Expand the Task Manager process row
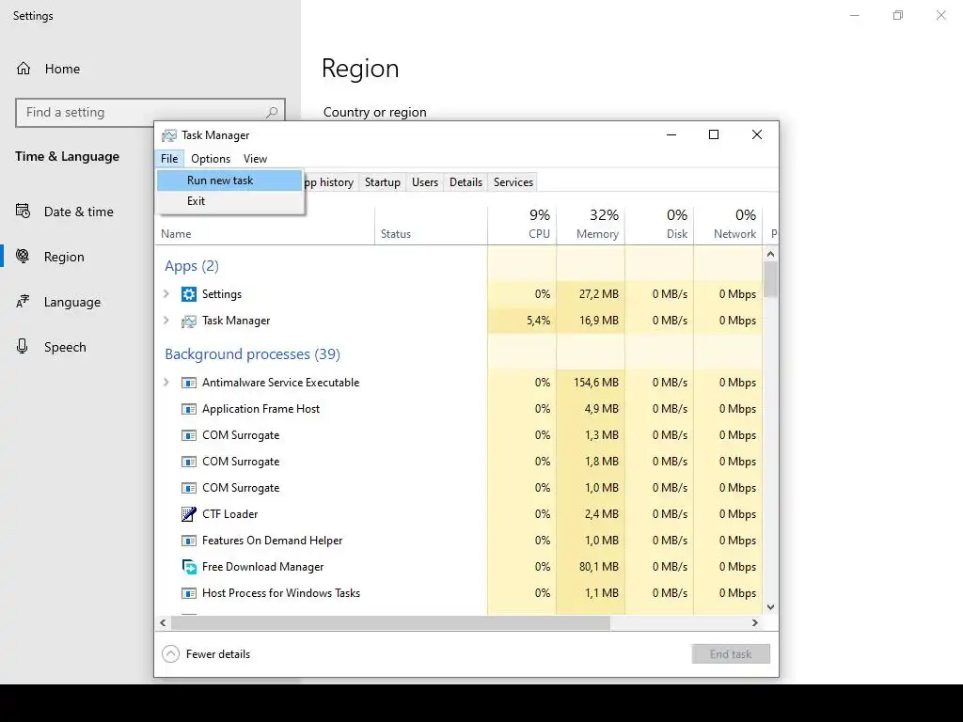Image resolution: width=963 pixels, height=722 pixels. 166,321
